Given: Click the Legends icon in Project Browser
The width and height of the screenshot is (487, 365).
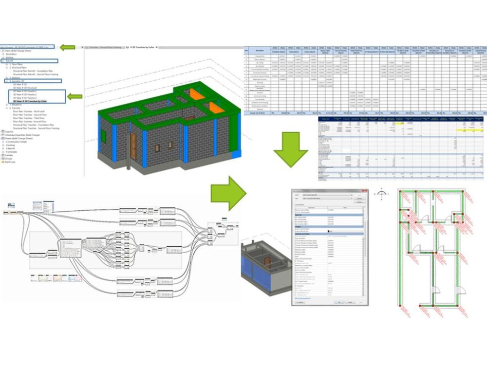Looking at the screenshot, I should point(2,131).
